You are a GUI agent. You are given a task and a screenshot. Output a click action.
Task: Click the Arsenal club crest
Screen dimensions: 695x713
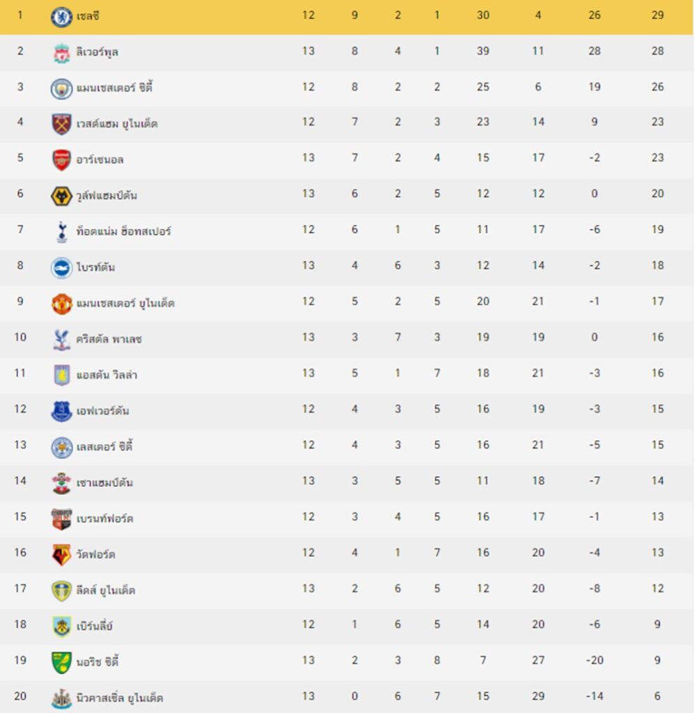(61, 160)
